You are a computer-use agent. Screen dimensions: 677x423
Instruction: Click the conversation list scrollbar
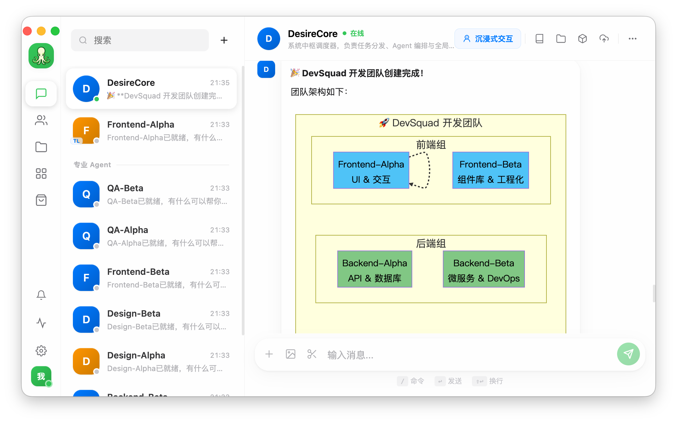pos(243,200)
